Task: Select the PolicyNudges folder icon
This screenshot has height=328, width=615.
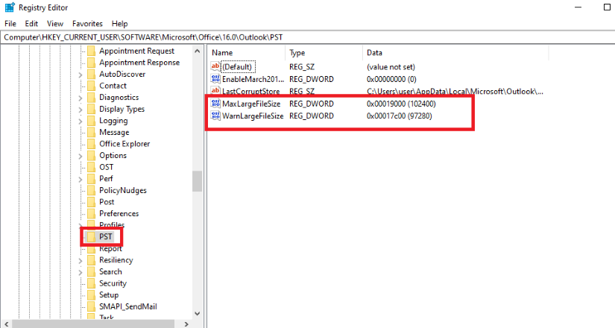Action: click(92, 190)
